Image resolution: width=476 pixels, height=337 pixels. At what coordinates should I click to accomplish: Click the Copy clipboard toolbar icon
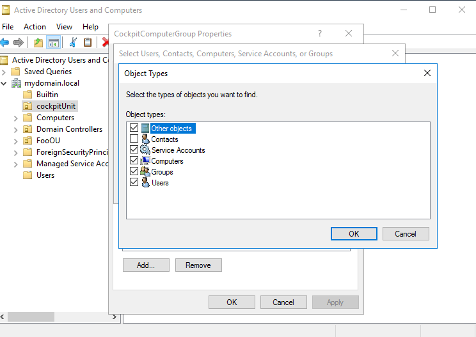coord(88,42)
